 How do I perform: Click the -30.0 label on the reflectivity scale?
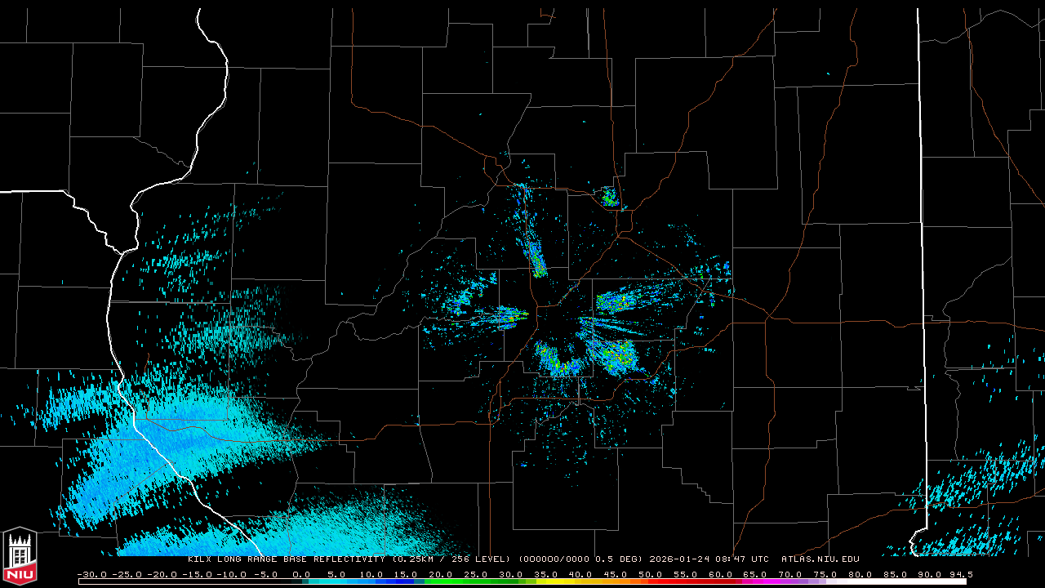(x=91, y=575)
